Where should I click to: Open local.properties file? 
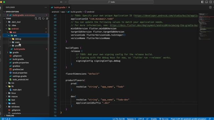(x=20, y=73)
